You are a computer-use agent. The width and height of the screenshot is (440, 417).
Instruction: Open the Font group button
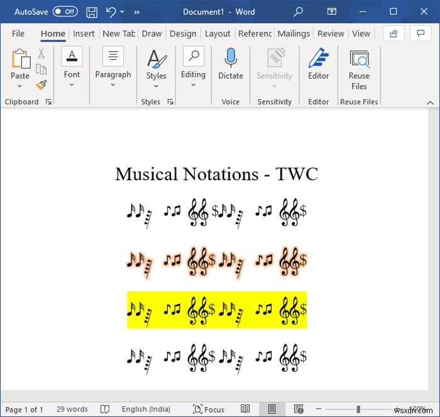tap(72, 56)
